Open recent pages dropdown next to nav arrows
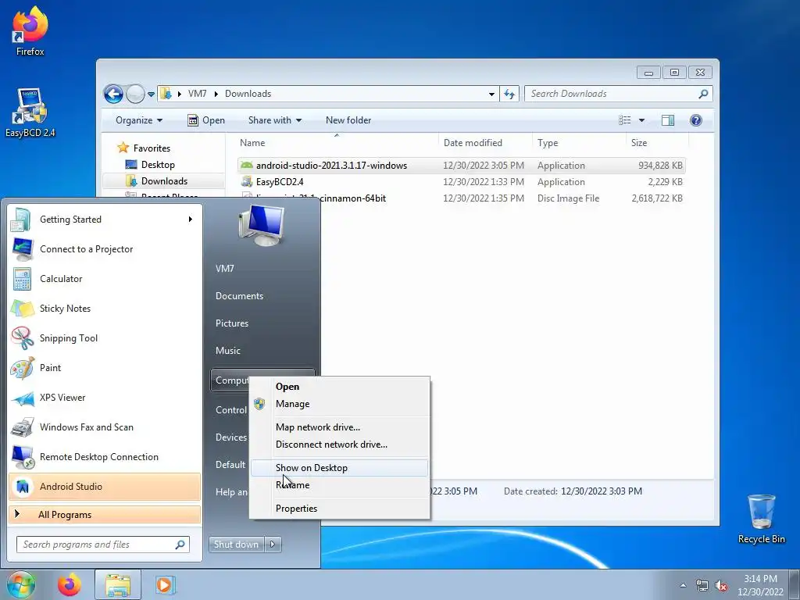The image size is (800, 600). [x=151, y=95]
